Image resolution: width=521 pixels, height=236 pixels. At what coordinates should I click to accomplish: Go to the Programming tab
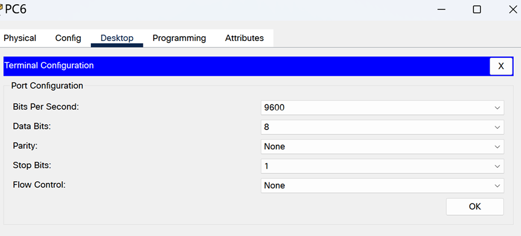point(179,38)
